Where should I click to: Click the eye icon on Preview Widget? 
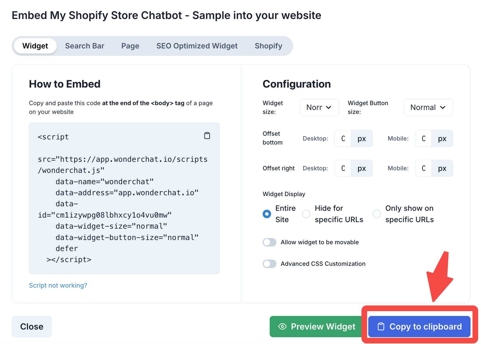click(x=282, y=326)
